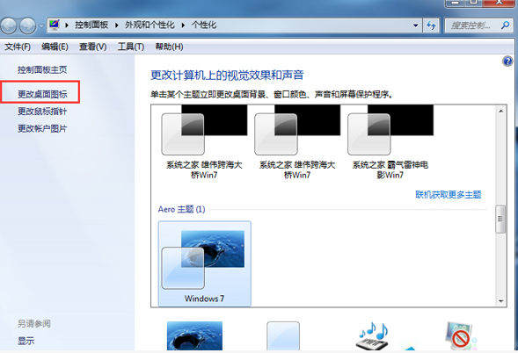Go to 控制面板主页 link
Image resolution: width=518 pixels, height=353 pixels.
click(x=42, y=69)
